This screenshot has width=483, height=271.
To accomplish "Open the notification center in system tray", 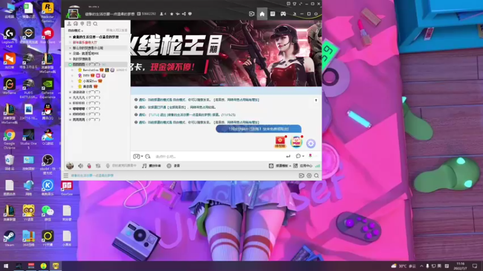I will (x=475, y=266).
